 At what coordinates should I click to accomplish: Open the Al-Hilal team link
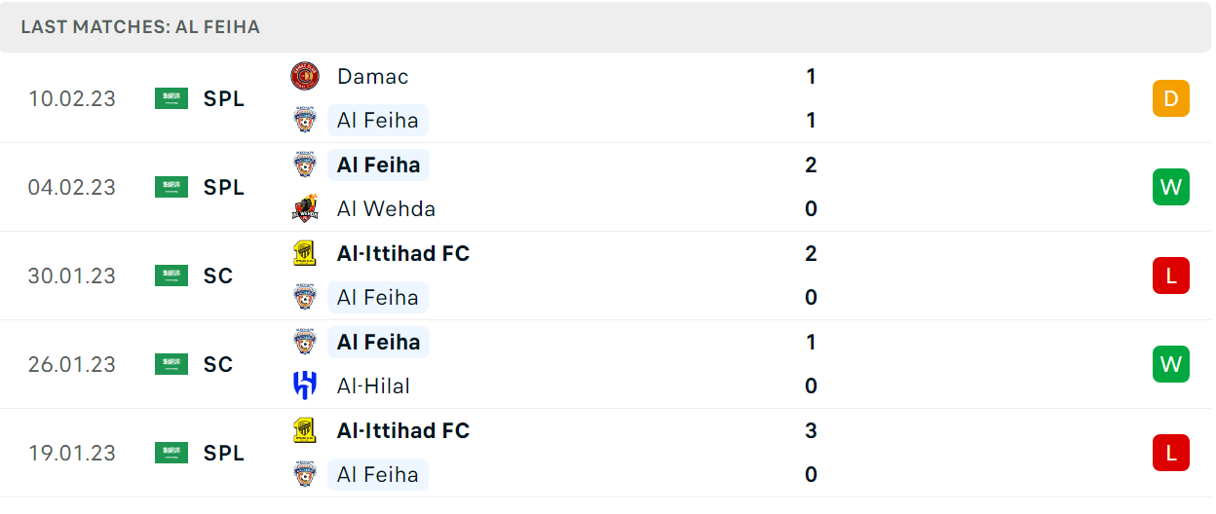tap(373, 385)
